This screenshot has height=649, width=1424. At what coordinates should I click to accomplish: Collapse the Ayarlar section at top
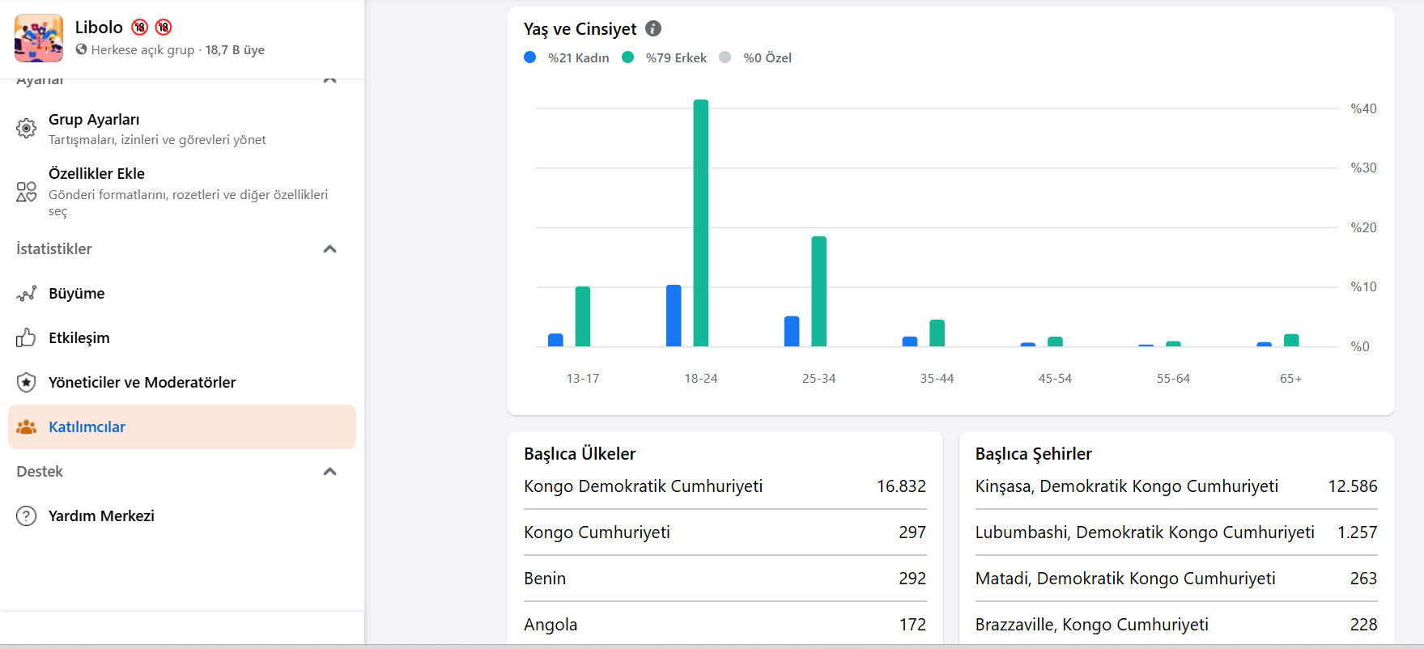tap(329, 80)
